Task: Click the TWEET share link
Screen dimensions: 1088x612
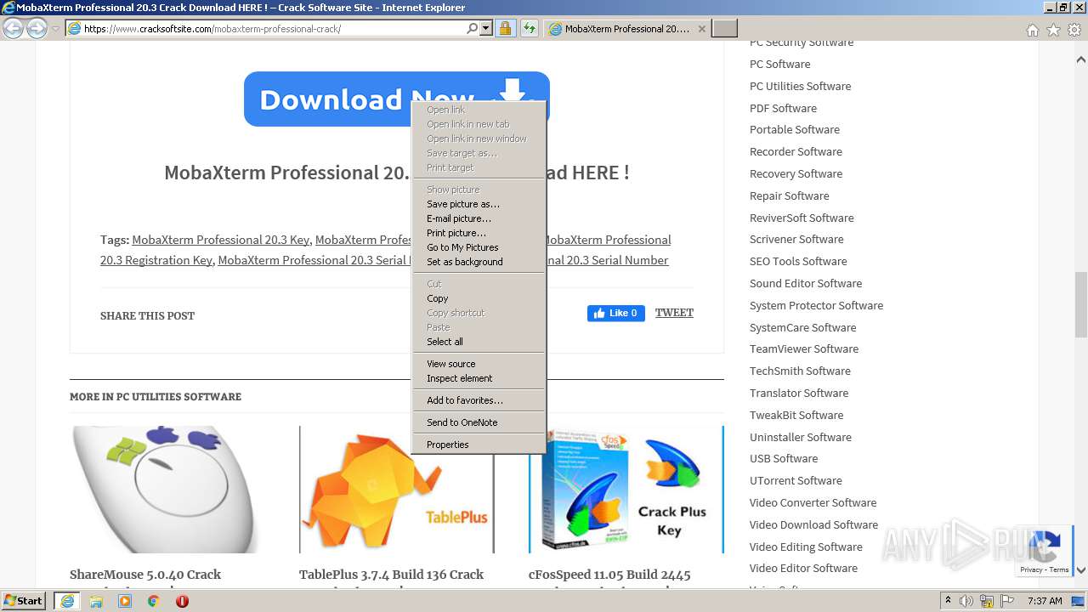Action: (x=674, y=313)
